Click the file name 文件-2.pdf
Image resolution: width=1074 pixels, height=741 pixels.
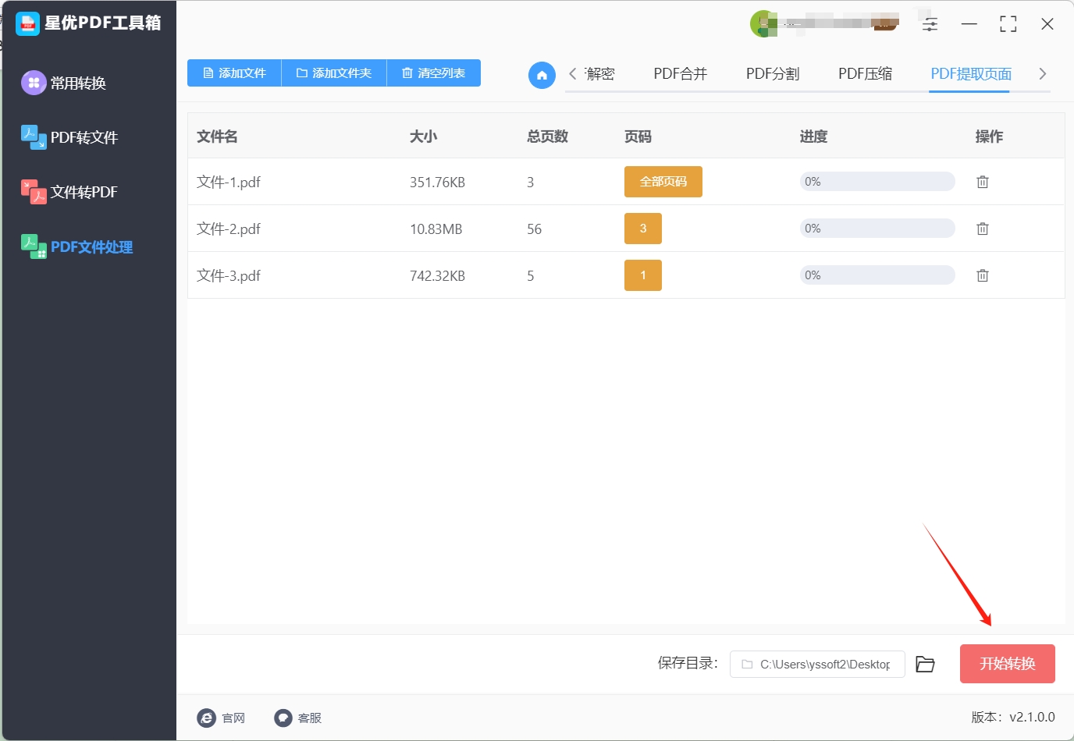point(229,229)
